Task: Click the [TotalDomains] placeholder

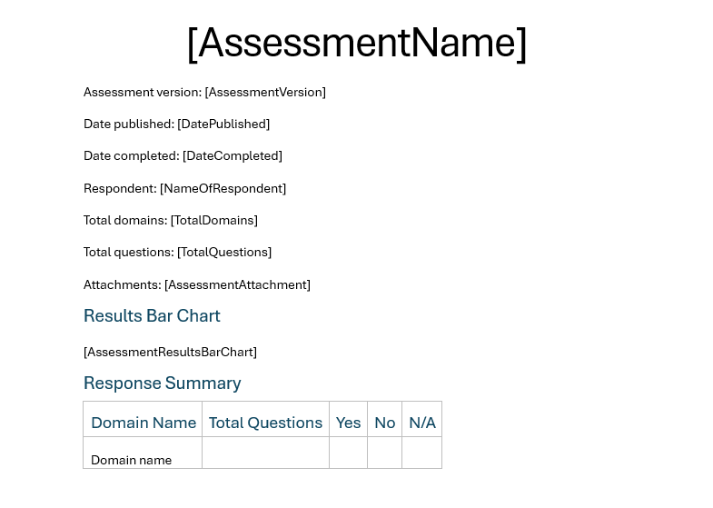Action: click(x=214, y=221)
